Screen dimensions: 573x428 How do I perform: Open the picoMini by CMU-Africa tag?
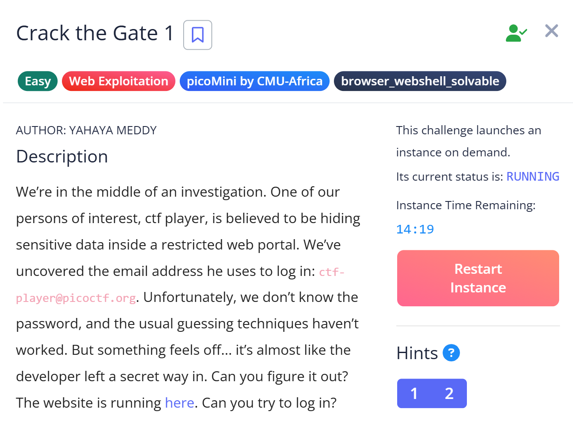pyautogui.click(x=254, y=81)
